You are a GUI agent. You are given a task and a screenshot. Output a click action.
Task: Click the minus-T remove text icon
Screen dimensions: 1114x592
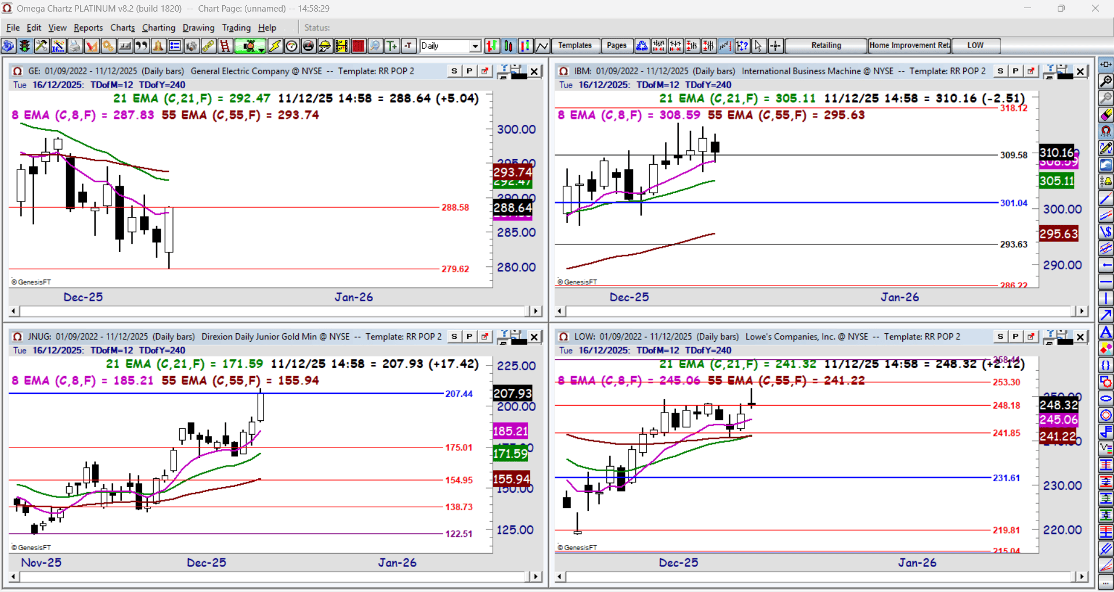coord(409,46)
